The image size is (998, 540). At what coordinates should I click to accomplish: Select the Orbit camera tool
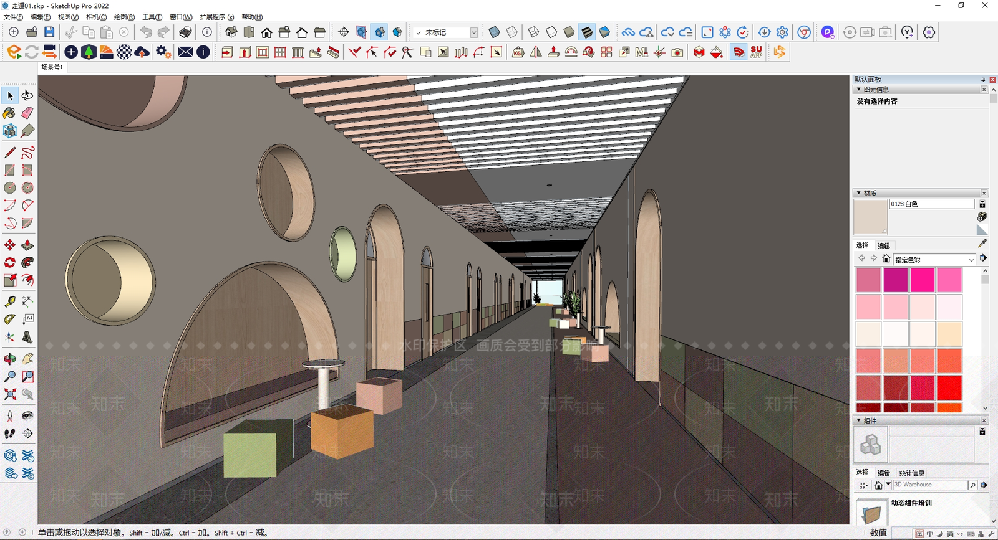pos(10,359)
